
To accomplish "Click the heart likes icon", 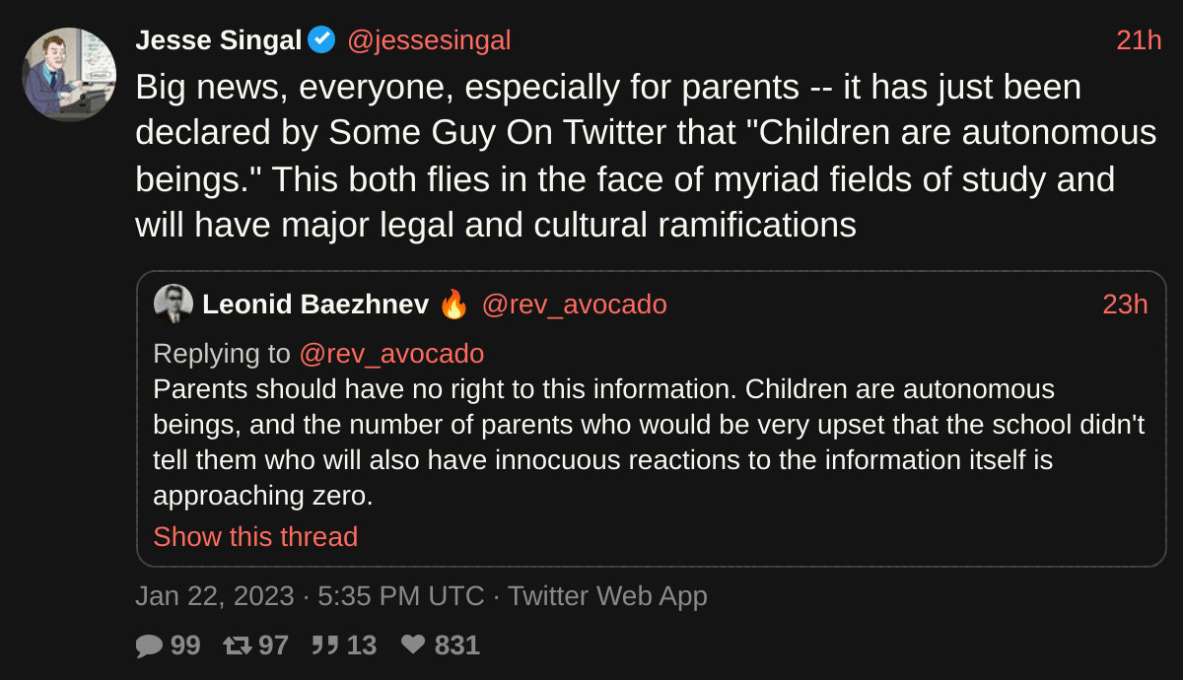I will (x=414, y=646).
